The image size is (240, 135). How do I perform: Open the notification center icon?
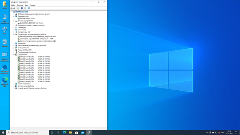pos(236,132)
